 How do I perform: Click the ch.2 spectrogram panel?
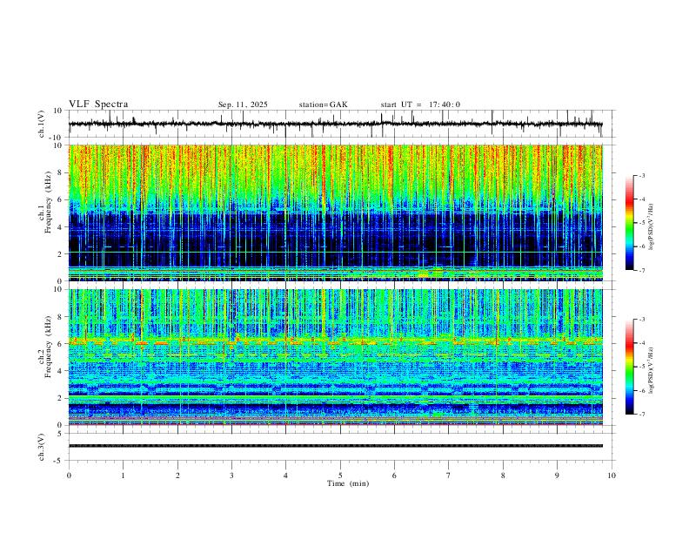[x=336, y=357]
